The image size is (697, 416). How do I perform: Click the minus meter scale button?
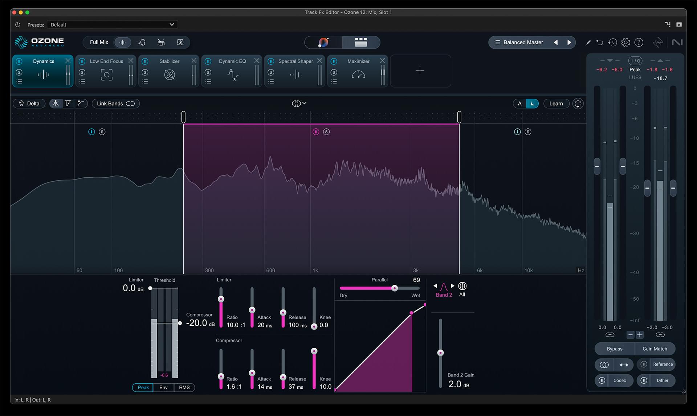[631, 335]
